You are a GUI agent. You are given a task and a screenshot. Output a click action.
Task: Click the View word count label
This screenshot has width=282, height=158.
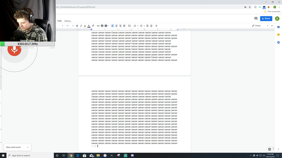click(13, 147)
